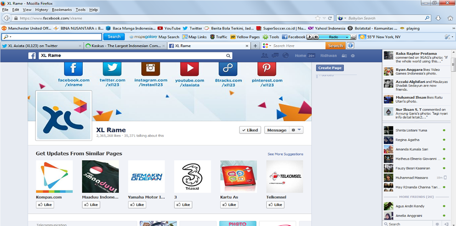456x226 pixels.
Task: Like the Maaduu Indonesia page
Action: (91, 204)
